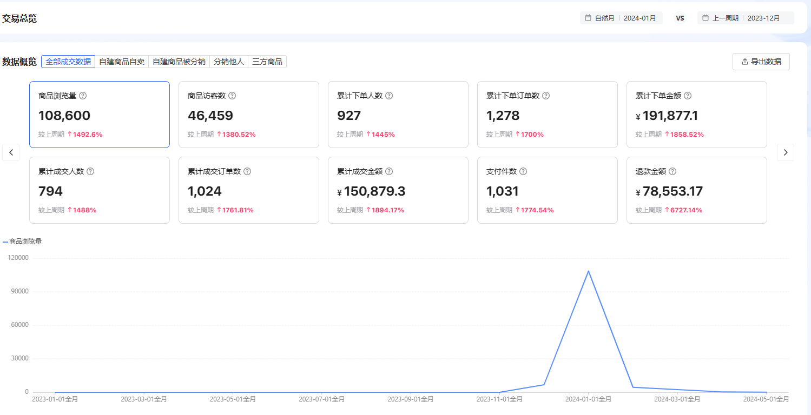Click help icon beside 商品访客数
Screen dimensions: 811x415
pos(232,96)
